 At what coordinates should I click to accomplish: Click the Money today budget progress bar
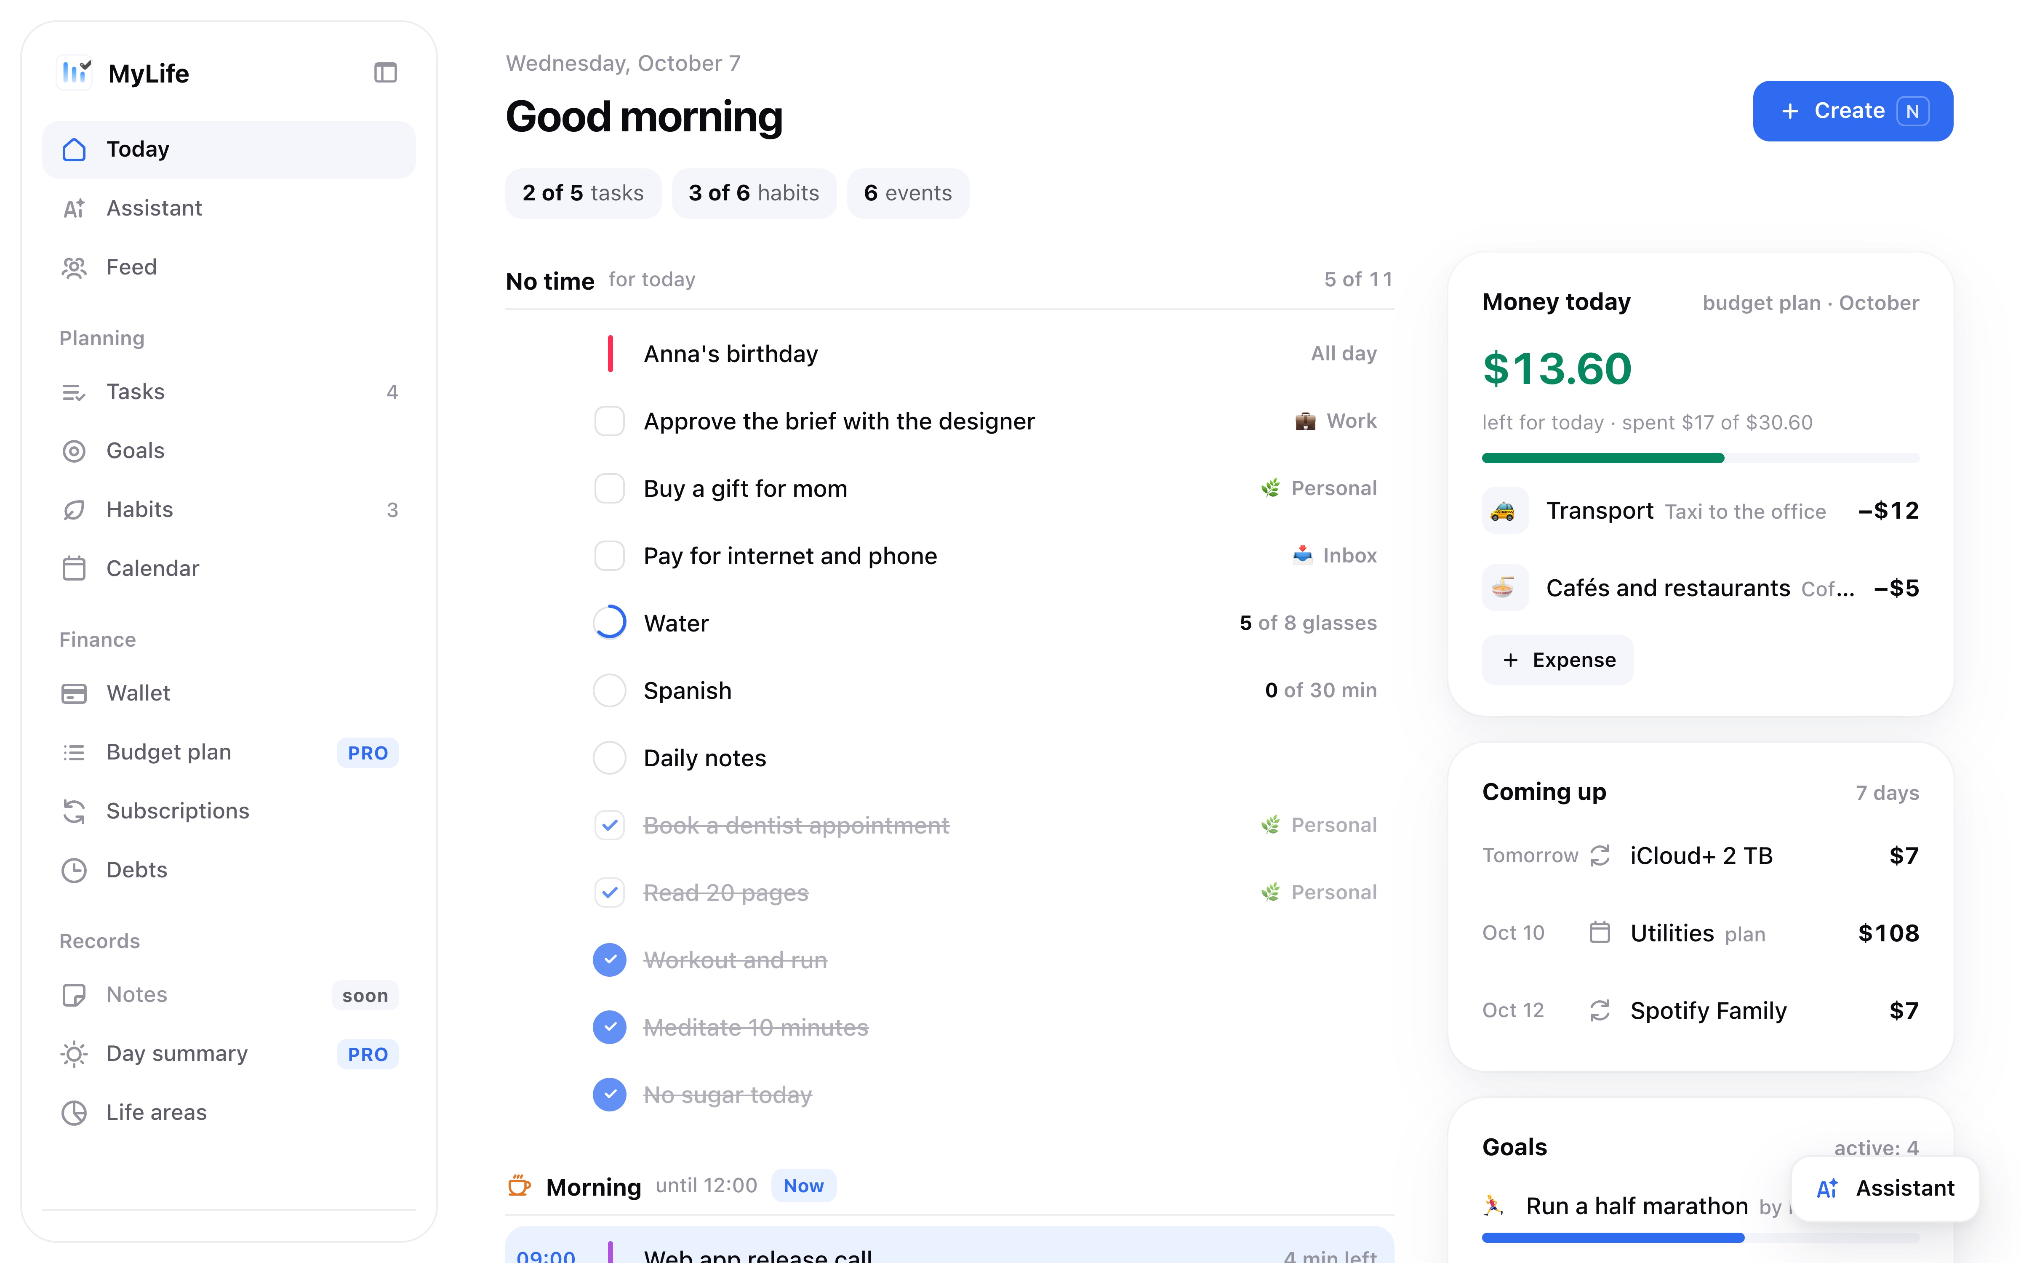point(1700,458)
